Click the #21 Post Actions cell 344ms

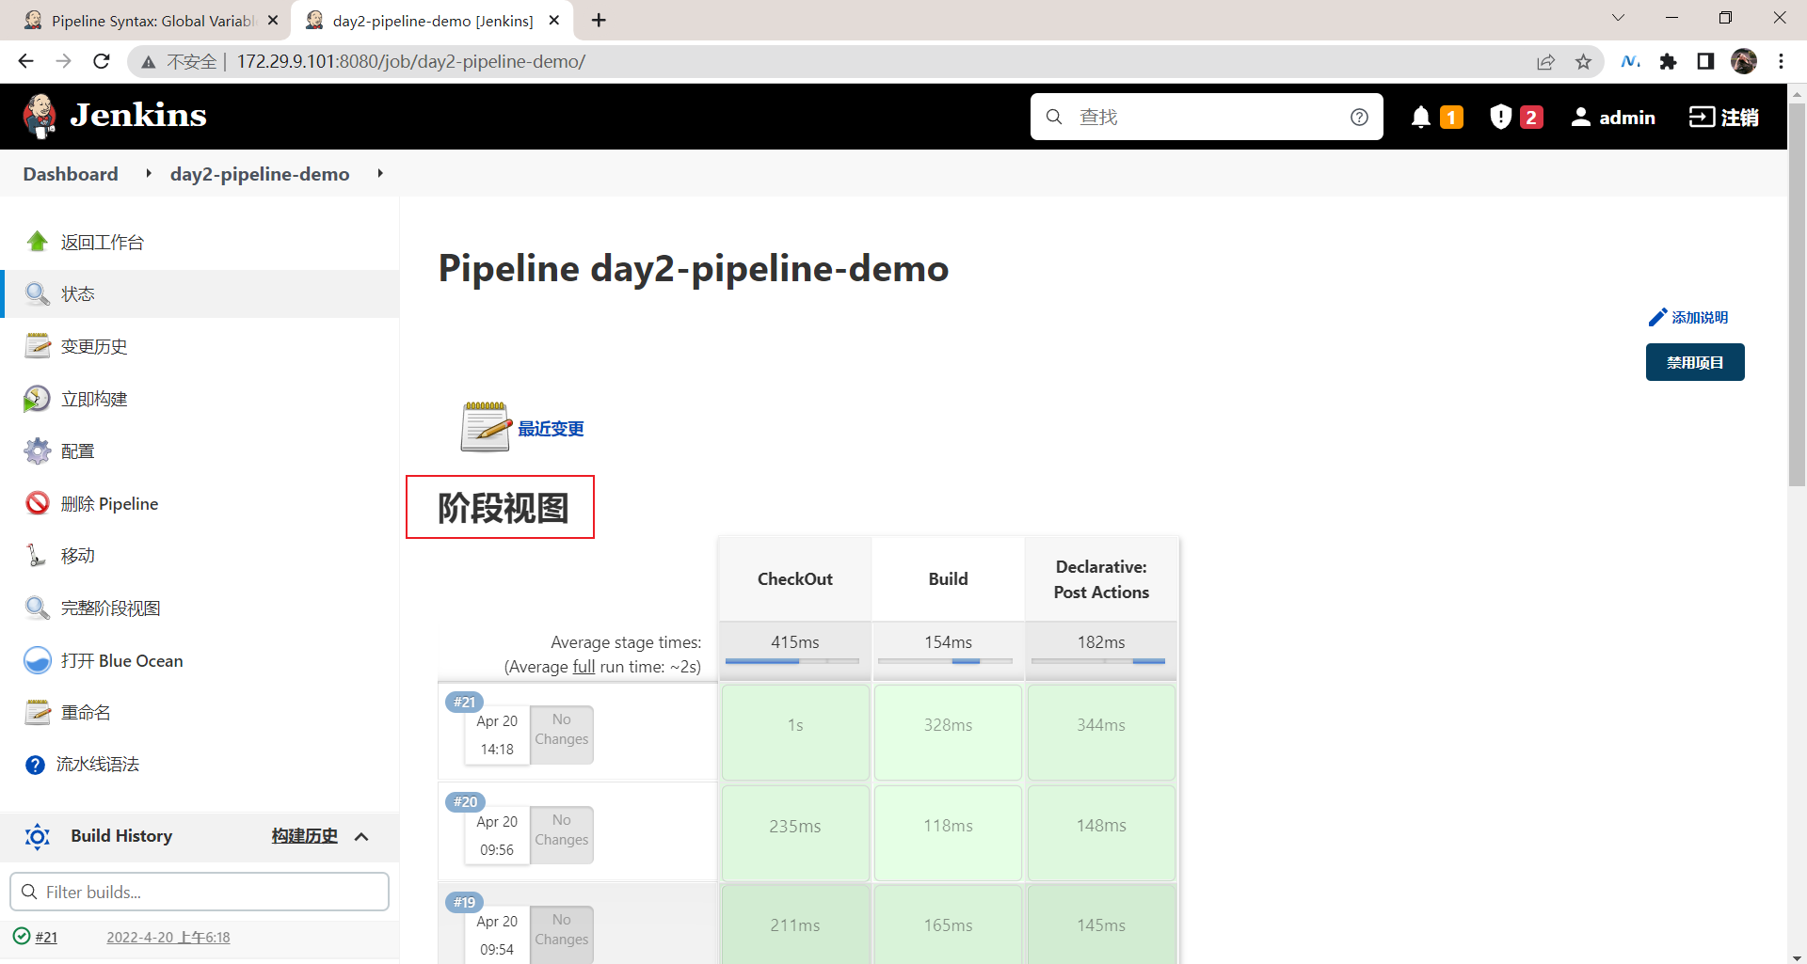[1101, 732]
